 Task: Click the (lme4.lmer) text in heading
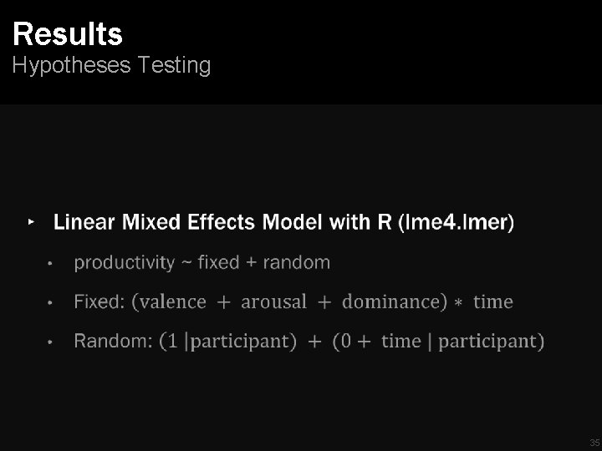(457, 222)
